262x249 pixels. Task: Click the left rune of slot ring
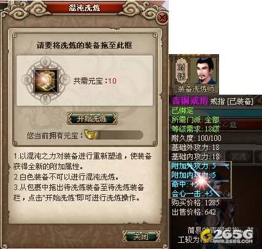click(28, 81)
